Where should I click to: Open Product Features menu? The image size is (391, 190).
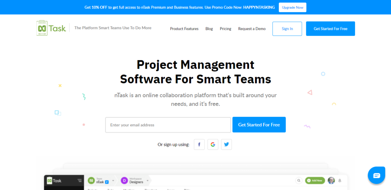point(184,29)
